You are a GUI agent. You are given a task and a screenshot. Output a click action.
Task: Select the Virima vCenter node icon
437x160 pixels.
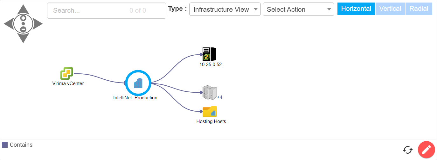[67, 73]
